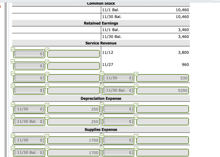Click the empty debit amount field beside 11/12 entry
This screenshot has width=220, height=157.
73,54
